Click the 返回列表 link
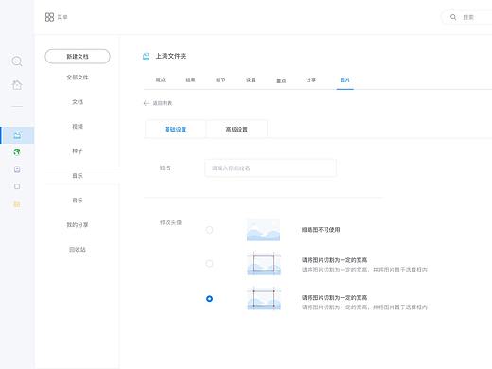492x369 pixels. point(163,103)
